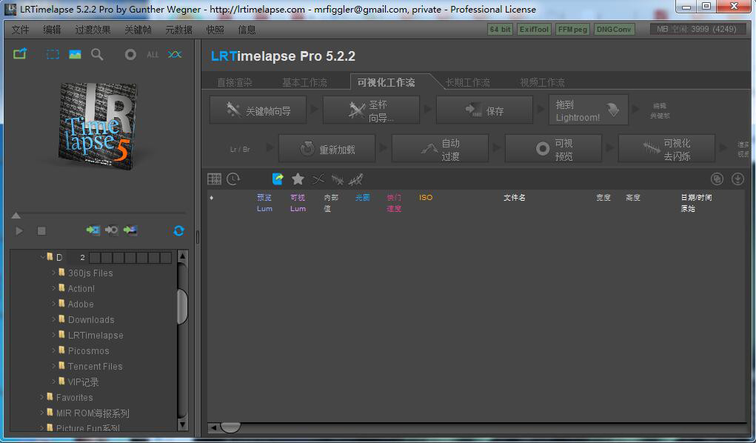Select the dashed rectangle crop icon
The height and width of the screenshot is (443, 756).
click(53, 55)
